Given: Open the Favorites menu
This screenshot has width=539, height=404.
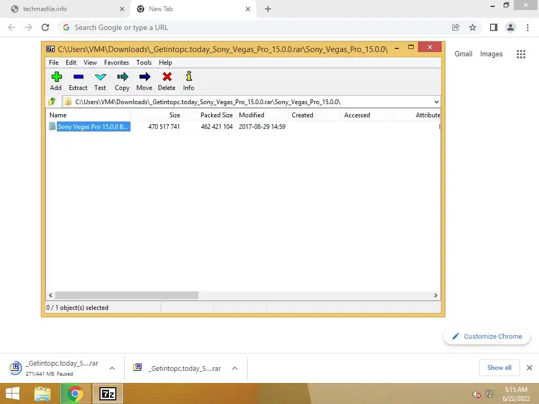Looking at the screenshot, I should click(116, 63).
